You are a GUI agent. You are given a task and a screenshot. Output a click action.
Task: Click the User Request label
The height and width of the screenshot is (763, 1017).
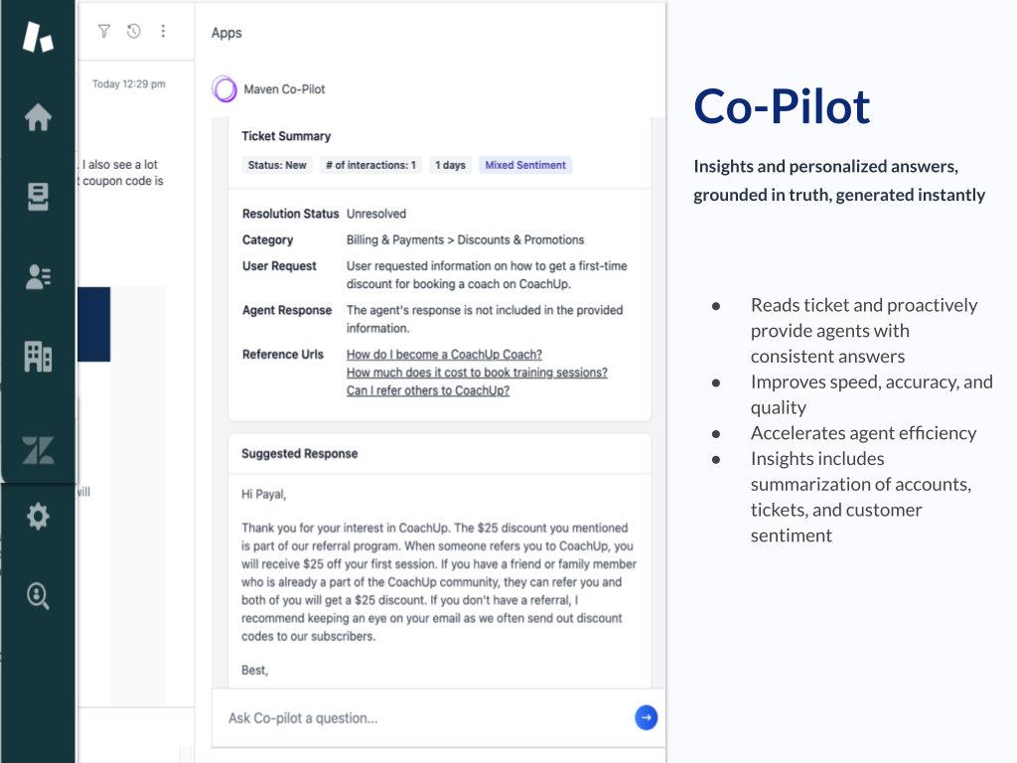[x=279, y=266]
